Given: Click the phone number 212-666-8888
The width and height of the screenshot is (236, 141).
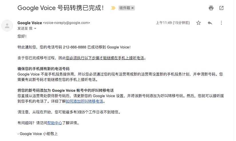Looking at the screenshot, I should (x=75, y=47).
